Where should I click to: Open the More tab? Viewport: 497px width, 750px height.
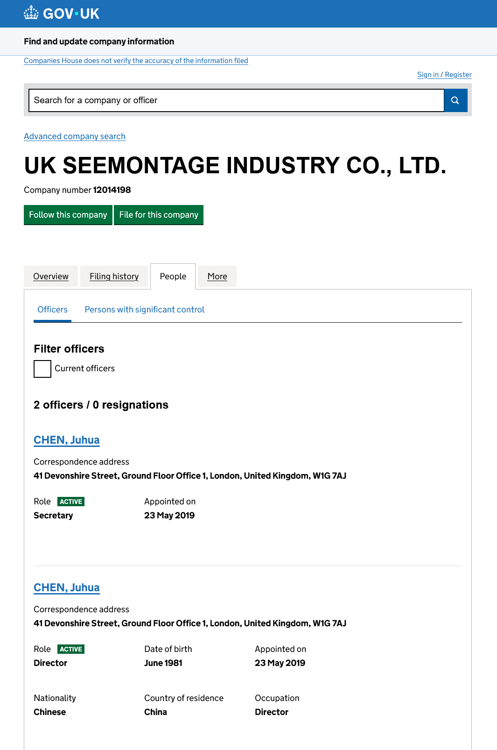(217, 276)
